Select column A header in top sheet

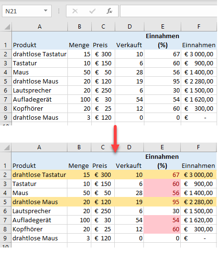click(40, 27)
